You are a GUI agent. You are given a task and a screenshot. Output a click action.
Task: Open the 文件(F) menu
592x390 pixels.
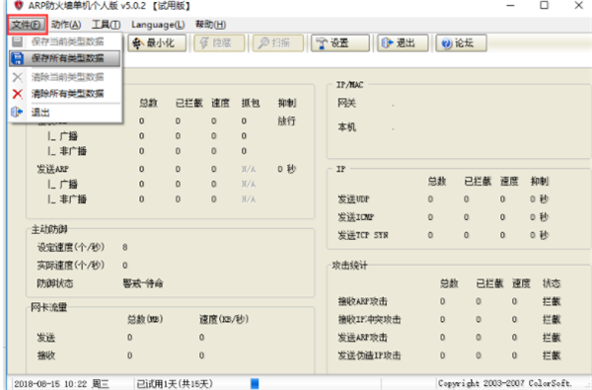[27, 25]
